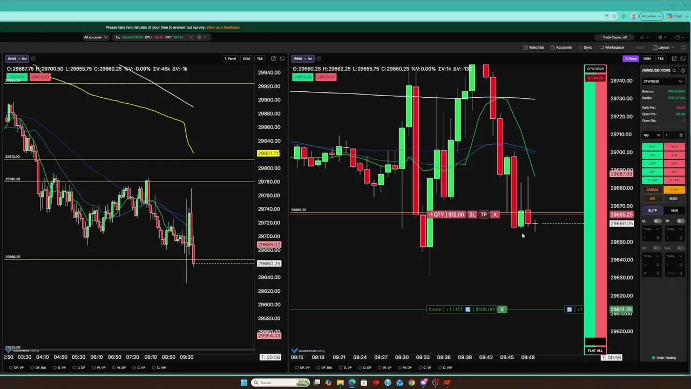Maximize the left 5m chart panel
The image size is (691, 389).
pyautogui.click(x=282, y=58)
